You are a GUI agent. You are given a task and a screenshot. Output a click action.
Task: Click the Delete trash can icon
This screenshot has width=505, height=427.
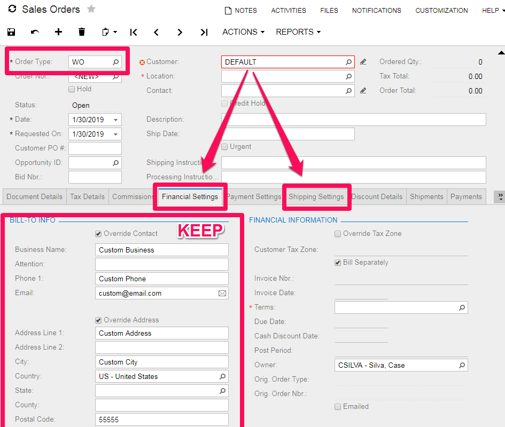(x=82, y=32)
